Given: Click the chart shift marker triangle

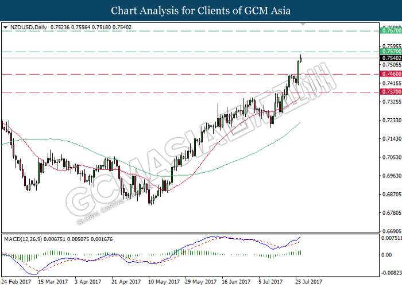Looking at the screenshot, I should click(303, 24).
